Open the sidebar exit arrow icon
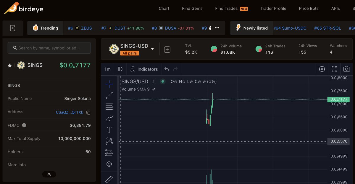The height and width of the screenshot is (184, 355). [x=12, y=28]
